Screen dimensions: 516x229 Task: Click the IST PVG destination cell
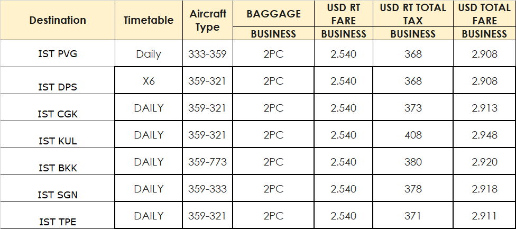point(58,53)
